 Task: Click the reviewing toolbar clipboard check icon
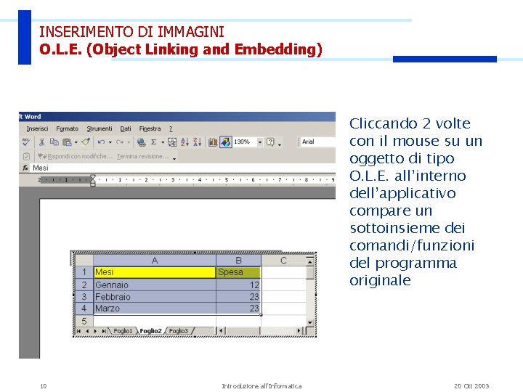click(x=26, y=156)
